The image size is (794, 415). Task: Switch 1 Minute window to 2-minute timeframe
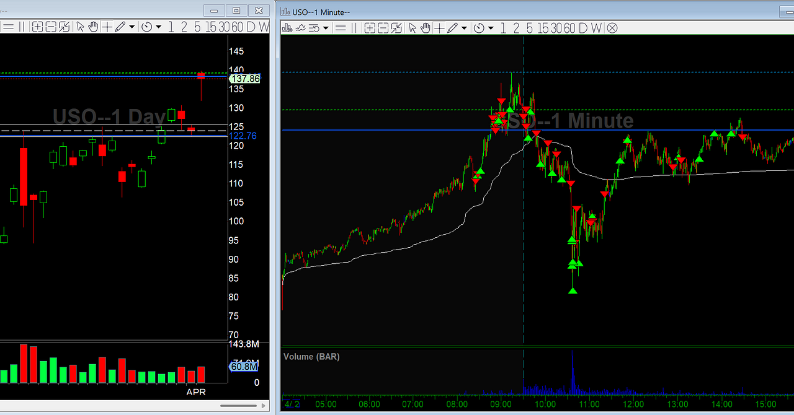pyautogui.click(x=516, y=28)
